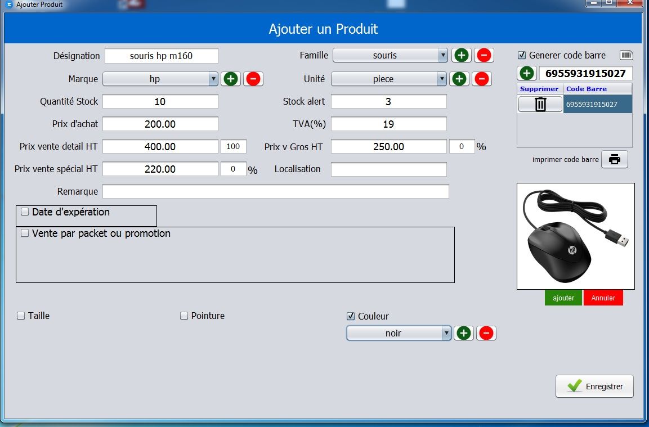Click the HP mouse product image
The width and height of the screenshot is (649, 427).
pyautogui.click(x=576, y=236)
